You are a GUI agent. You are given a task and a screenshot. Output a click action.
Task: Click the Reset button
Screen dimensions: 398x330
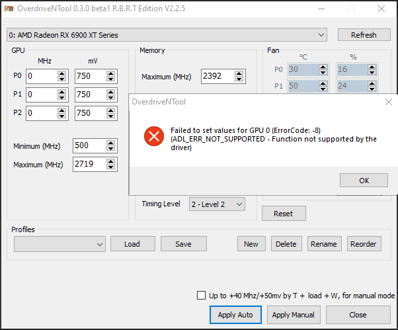click(284, 214)
